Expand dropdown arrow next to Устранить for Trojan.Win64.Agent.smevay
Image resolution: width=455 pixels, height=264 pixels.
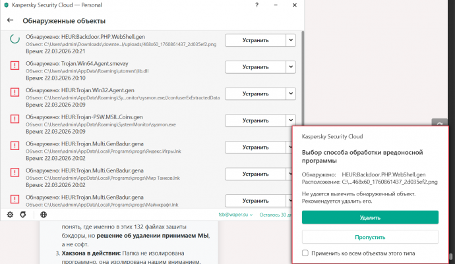pos(291,66)
